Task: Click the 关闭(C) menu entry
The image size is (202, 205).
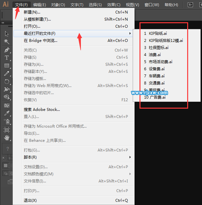Action: coord(74,50)
